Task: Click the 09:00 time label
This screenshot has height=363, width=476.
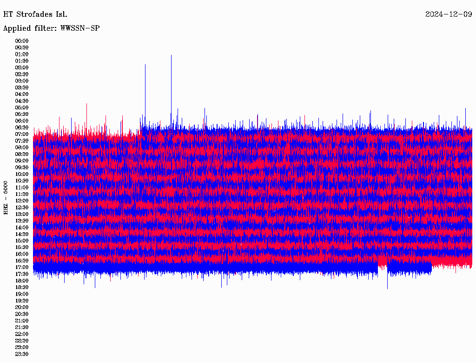Action: pos(22,161)
